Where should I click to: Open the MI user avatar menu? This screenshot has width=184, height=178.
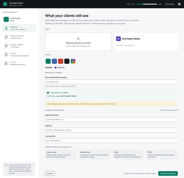pyautogui.click(x=179, y=4)
